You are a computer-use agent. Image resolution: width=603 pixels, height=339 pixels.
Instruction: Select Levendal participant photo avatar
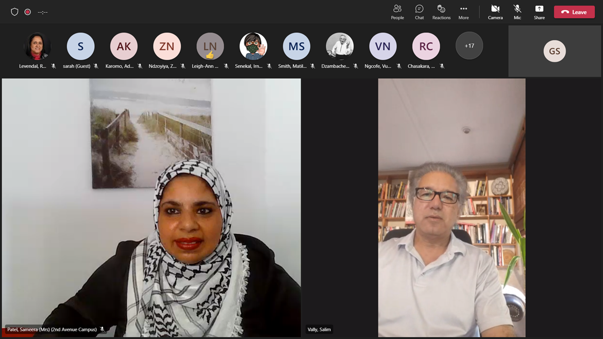37,46
